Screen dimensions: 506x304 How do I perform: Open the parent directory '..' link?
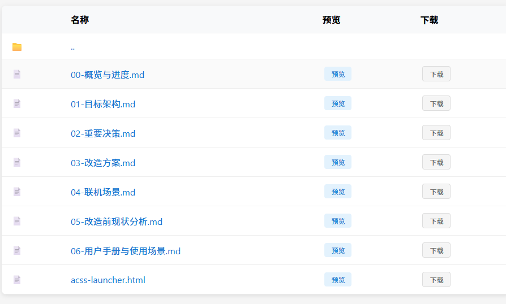click(72, 48)
